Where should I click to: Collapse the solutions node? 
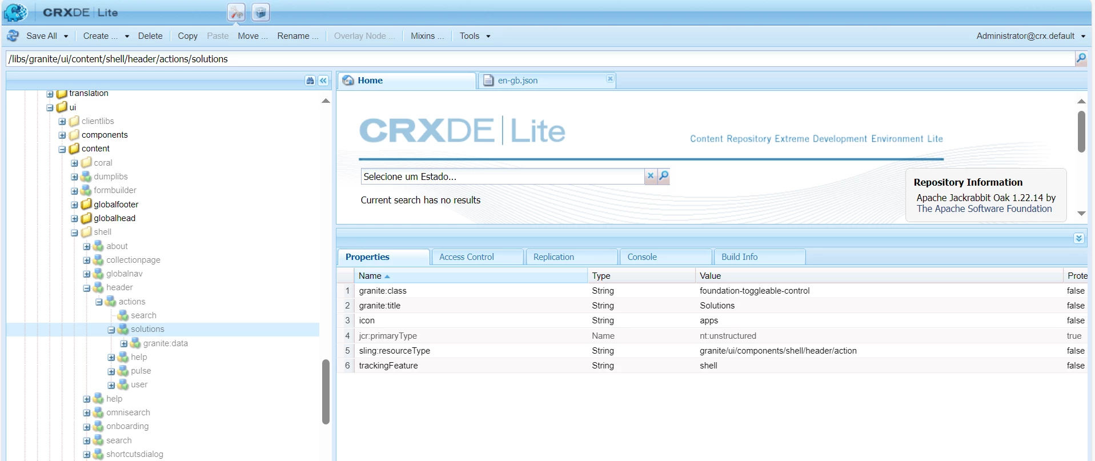[111, 330]
